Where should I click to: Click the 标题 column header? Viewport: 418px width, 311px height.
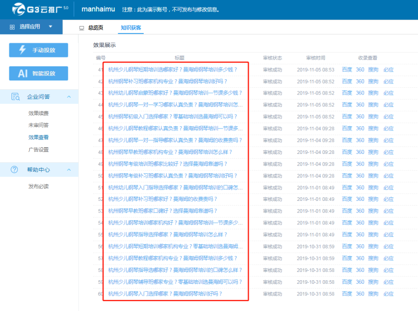pyautogui.click(x=179, y=58)
